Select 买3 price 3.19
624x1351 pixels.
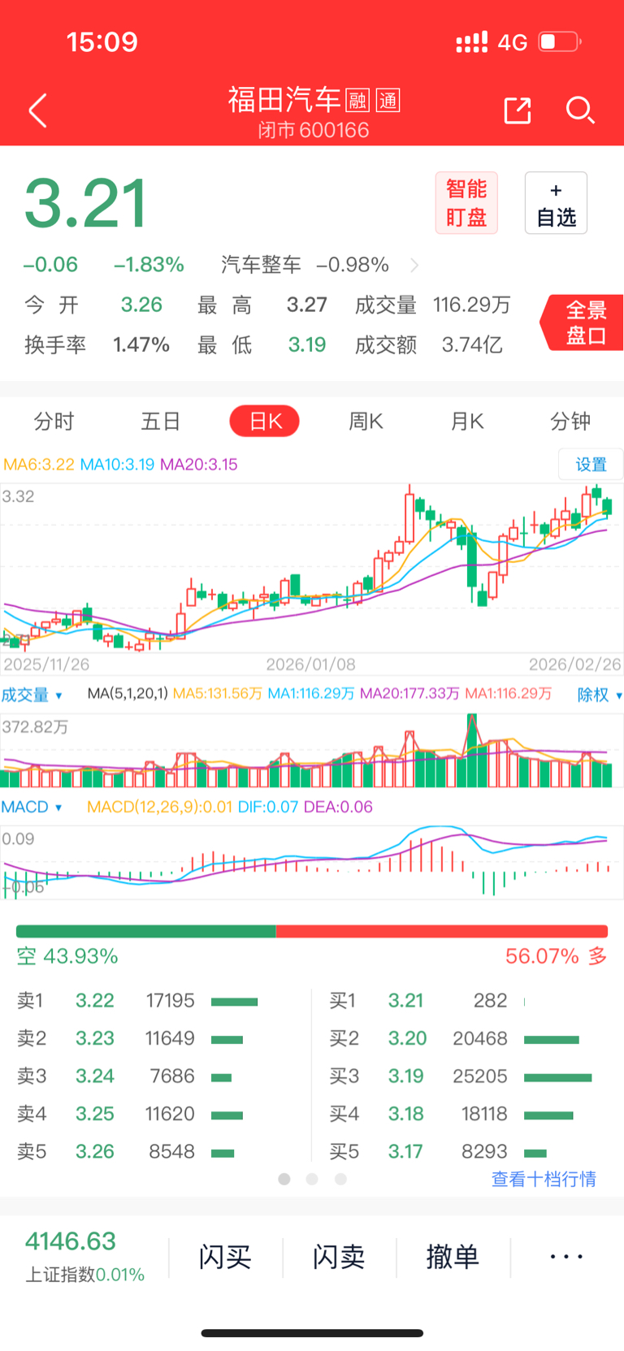[x=405, y=1076]
